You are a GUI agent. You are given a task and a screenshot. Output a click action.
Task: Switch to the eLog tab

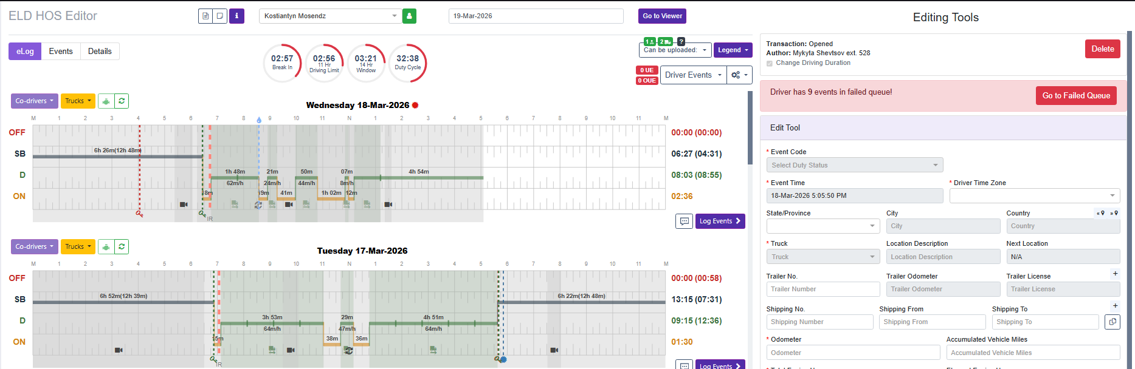pyautogui.click(x=25, y=51)
